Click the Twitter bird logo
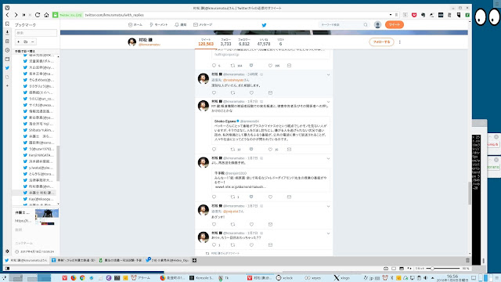 click(264, 25)
